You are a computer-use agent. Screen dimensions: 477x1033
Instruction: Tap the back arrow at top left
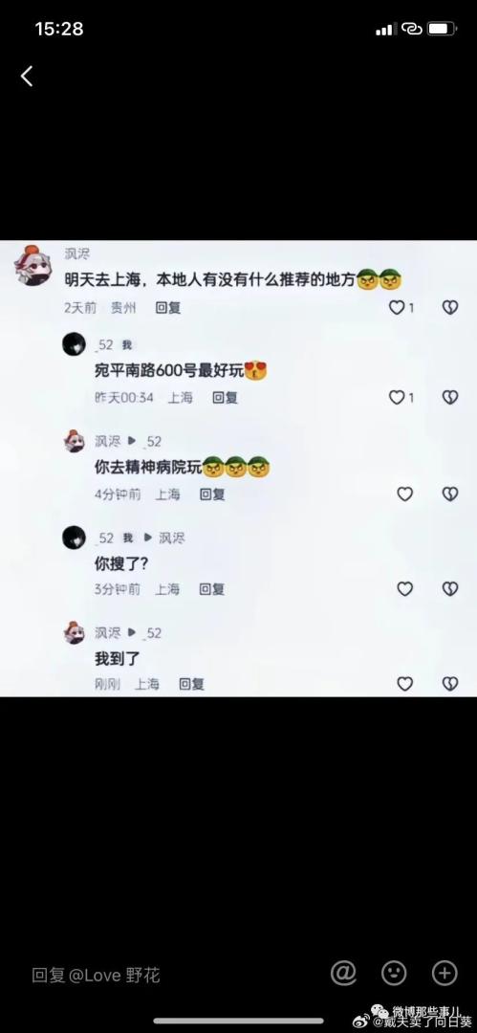tap(27, 77)
